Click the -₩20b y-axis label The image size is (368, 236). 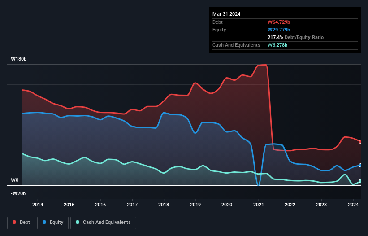click(18, 193)
